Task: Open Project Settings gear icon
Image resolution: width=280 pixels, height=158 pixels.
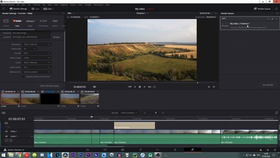Action: click(275, 150)
